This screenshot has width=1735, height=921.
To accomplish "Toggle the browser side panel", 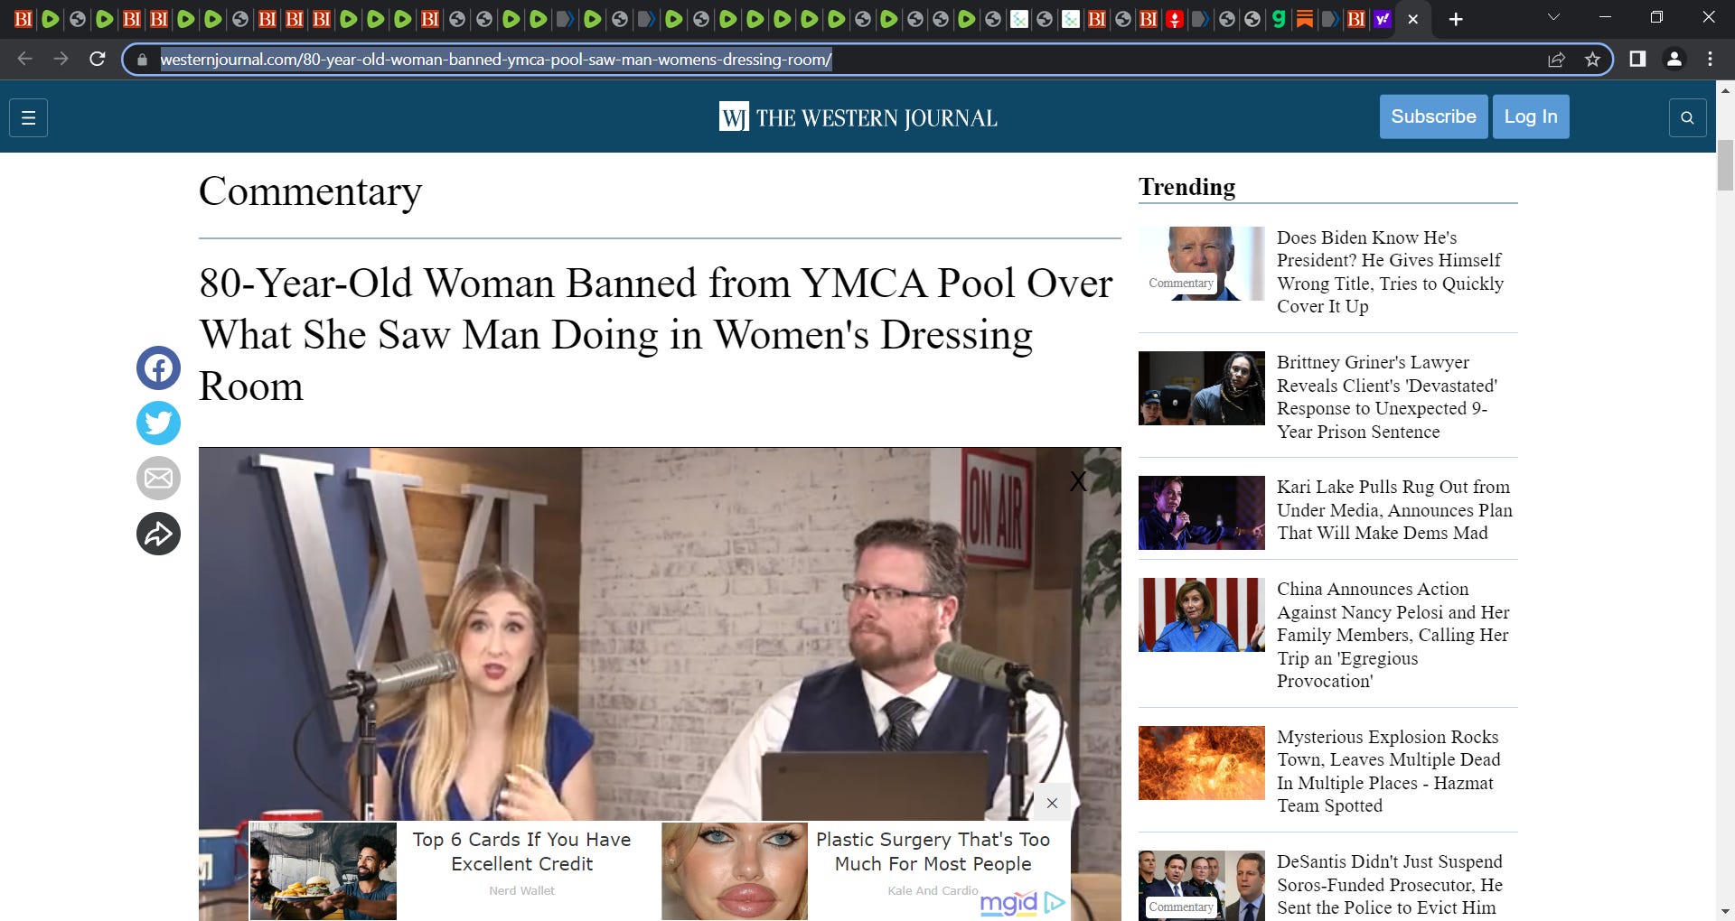I will 1637,59.
